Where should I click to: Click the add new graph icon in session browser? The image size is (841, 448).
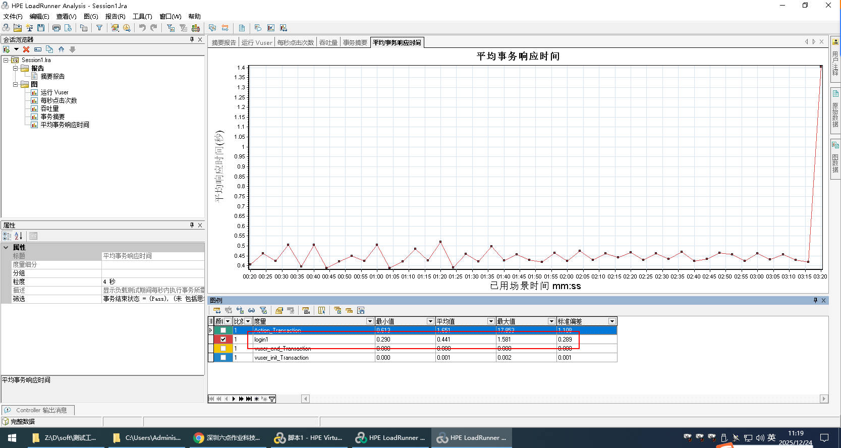point(7,49)
